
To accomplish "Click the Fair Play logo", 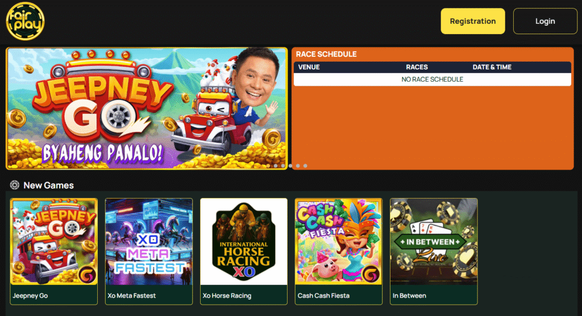I will (25, 21).
